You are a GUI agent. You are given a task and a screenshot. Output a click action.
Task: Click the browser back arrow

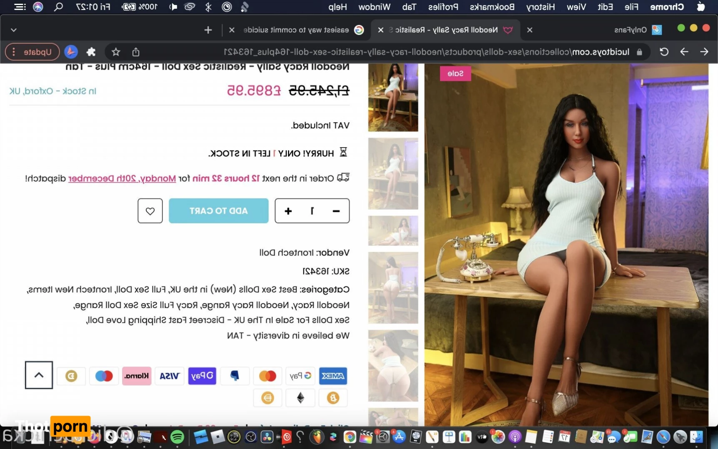(704, 52)
